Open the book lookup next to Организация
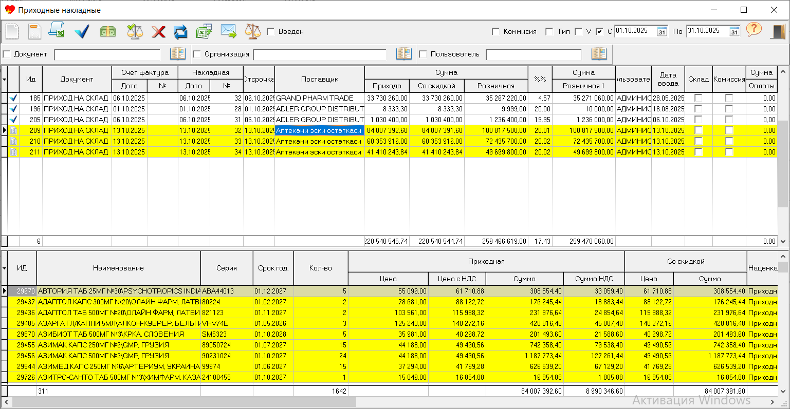Screen dimensions: 790x409 404,54
